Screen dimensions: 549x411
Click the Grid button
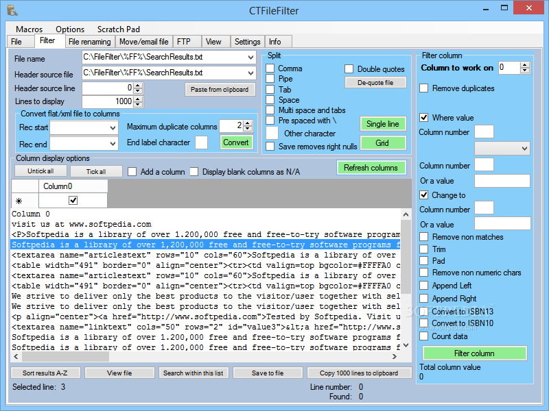pyautogui.click(x=383, y=143)
